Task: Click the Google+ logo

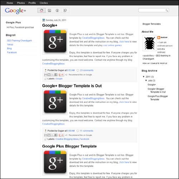Action: [x=15, y=10]
